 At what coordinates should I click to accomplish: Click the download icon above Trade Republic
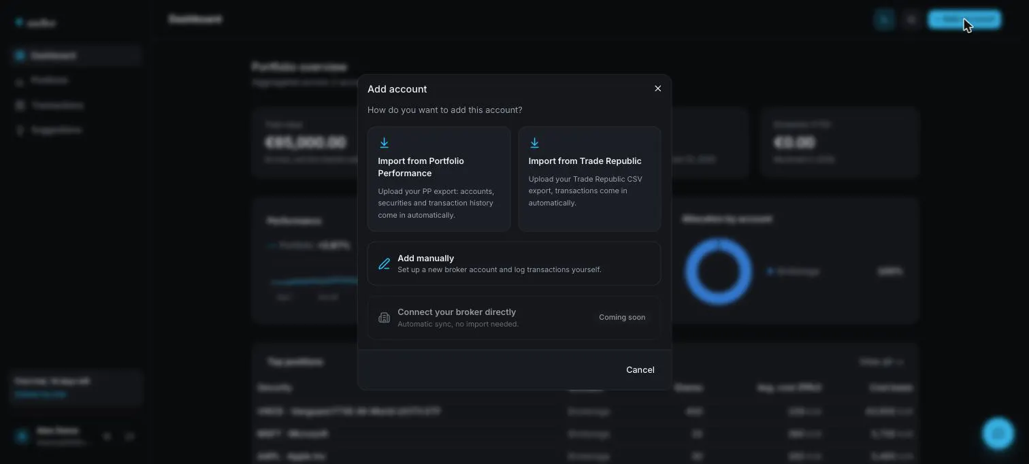(534, 143)
